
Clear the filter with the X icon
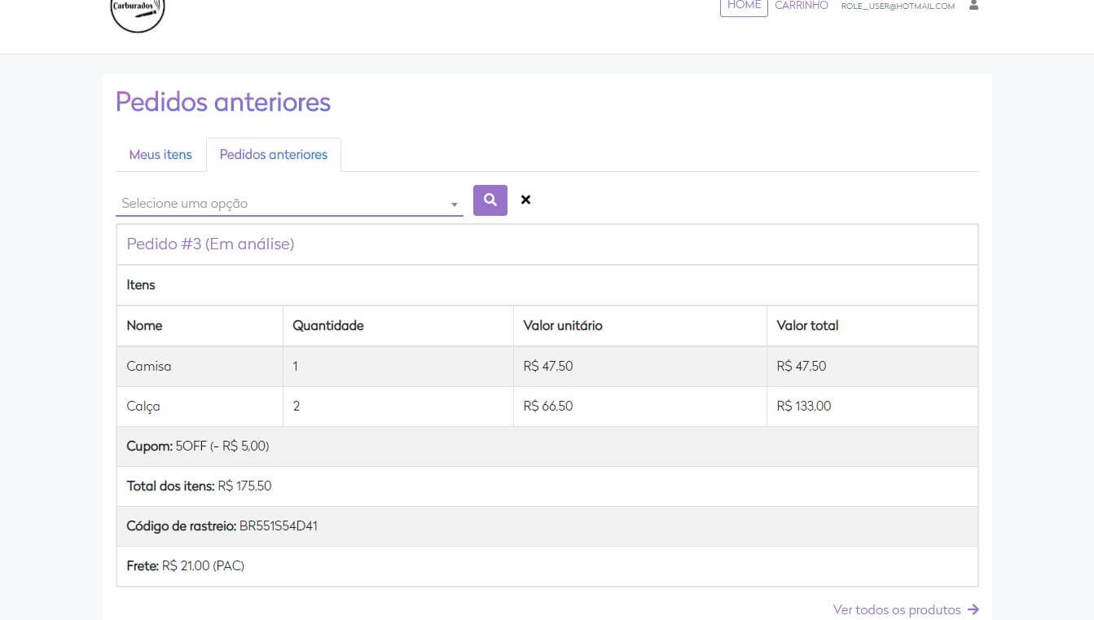click(525, 200)
